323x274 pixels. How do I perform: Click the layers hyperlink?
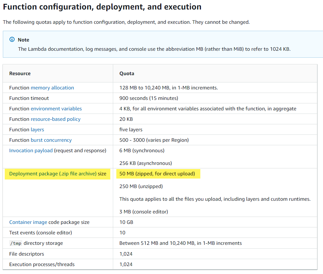point(37,130)
